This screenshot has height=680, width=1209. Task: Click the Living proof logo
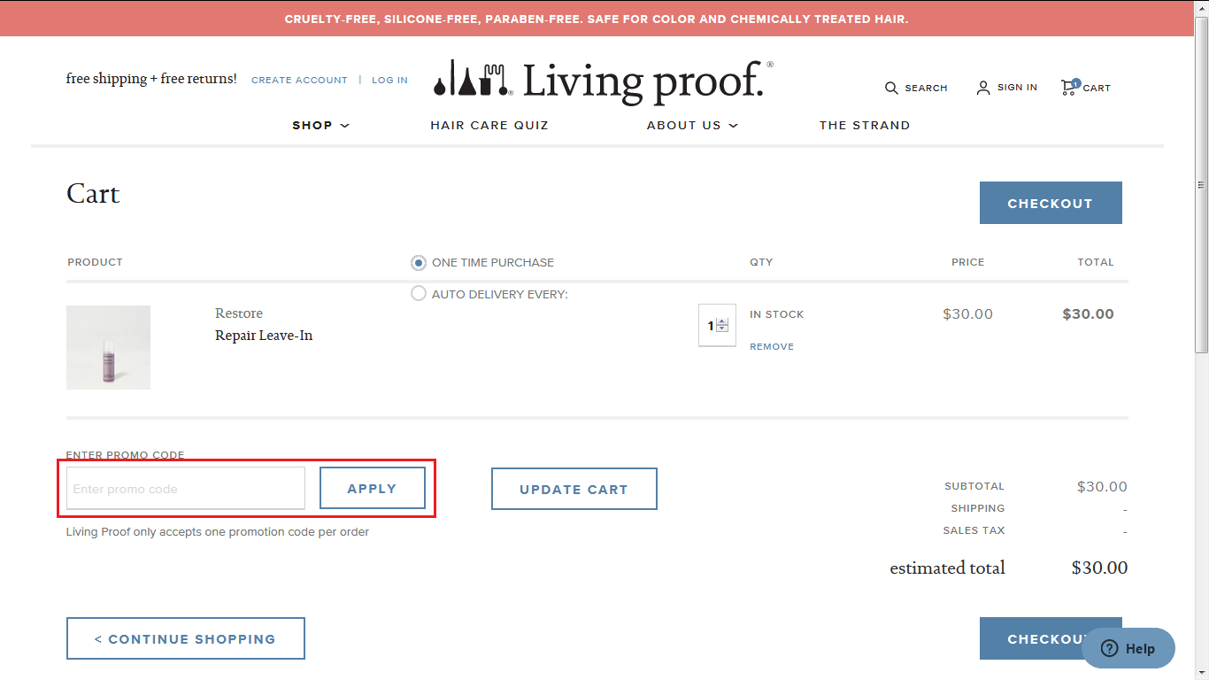[604, 81]
